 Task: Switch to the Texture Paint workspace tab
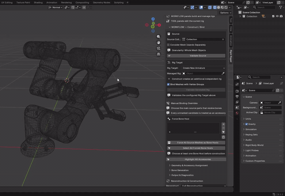pyautogui.click(x=23, y=2)
